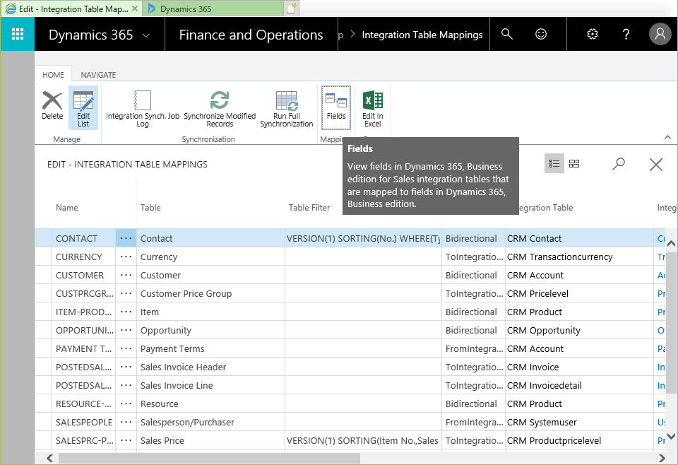
Task: Select the CRM Invoicedetail cell
Action: [x=579, y=385]
